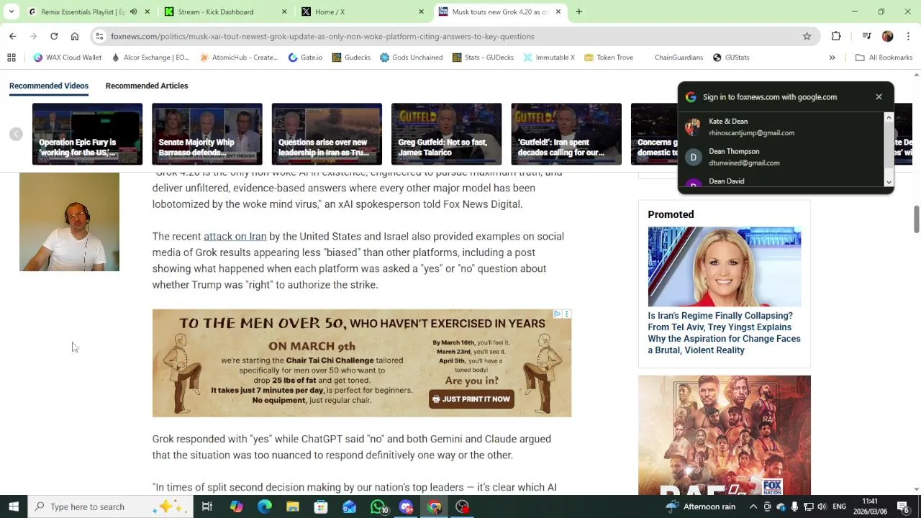Image resolution: width=921 pixels, height=518 pixels.
Task: Open ChainGuardians bookmark
Action: (x=679, y=58)
